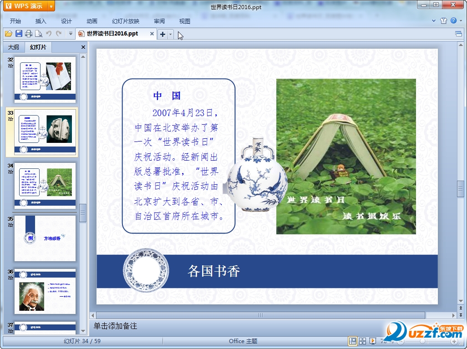Click the animation star icon under slide 35
This screenshot has height=349, width=467.
click(x=10, y=225)
